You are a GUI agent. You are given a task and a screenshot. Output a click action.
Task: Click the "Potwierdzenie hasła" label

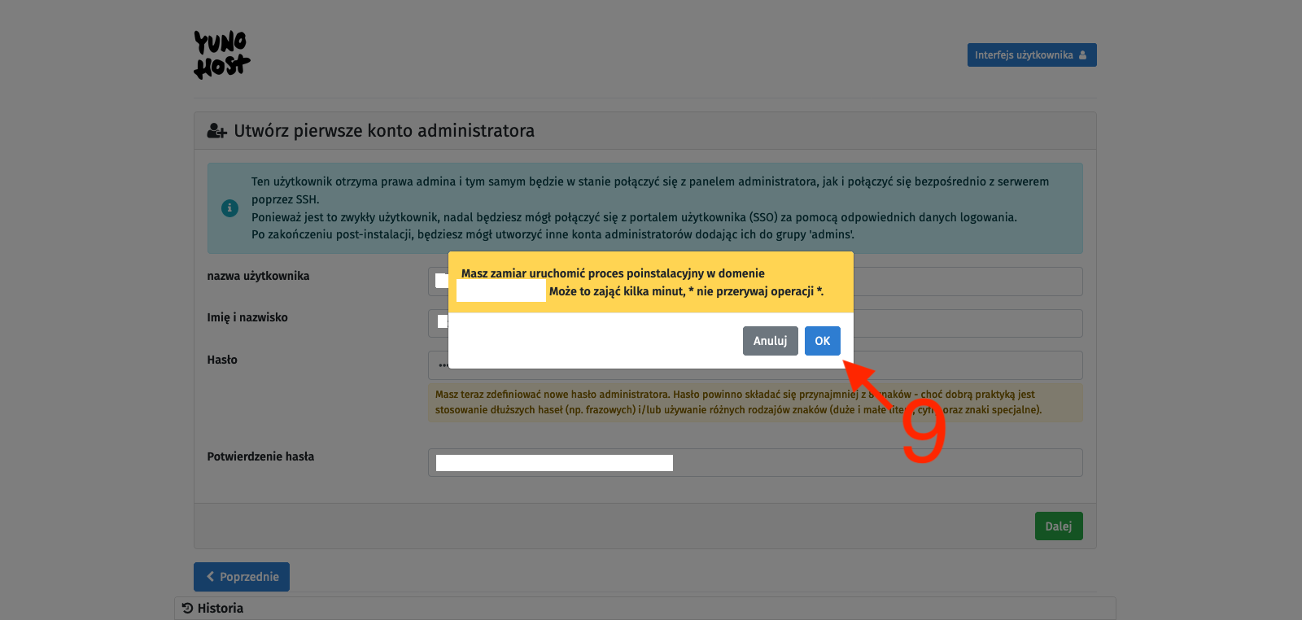260,456
